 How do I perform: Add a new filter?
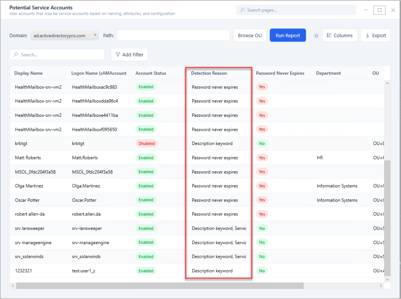tap(129, 54)
